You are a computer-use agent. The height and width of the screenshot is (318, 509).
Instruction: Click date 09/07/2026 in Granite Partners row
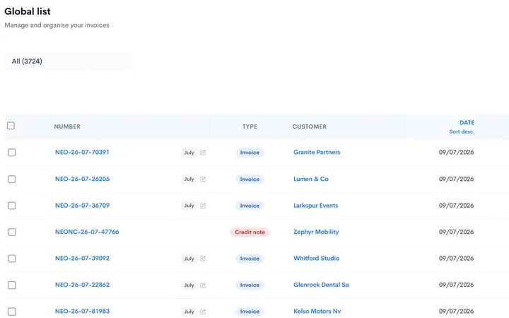pyautogui.click(x=456, y=152)
